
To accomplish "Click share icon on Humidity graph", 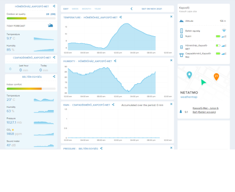I will (115, 61).
